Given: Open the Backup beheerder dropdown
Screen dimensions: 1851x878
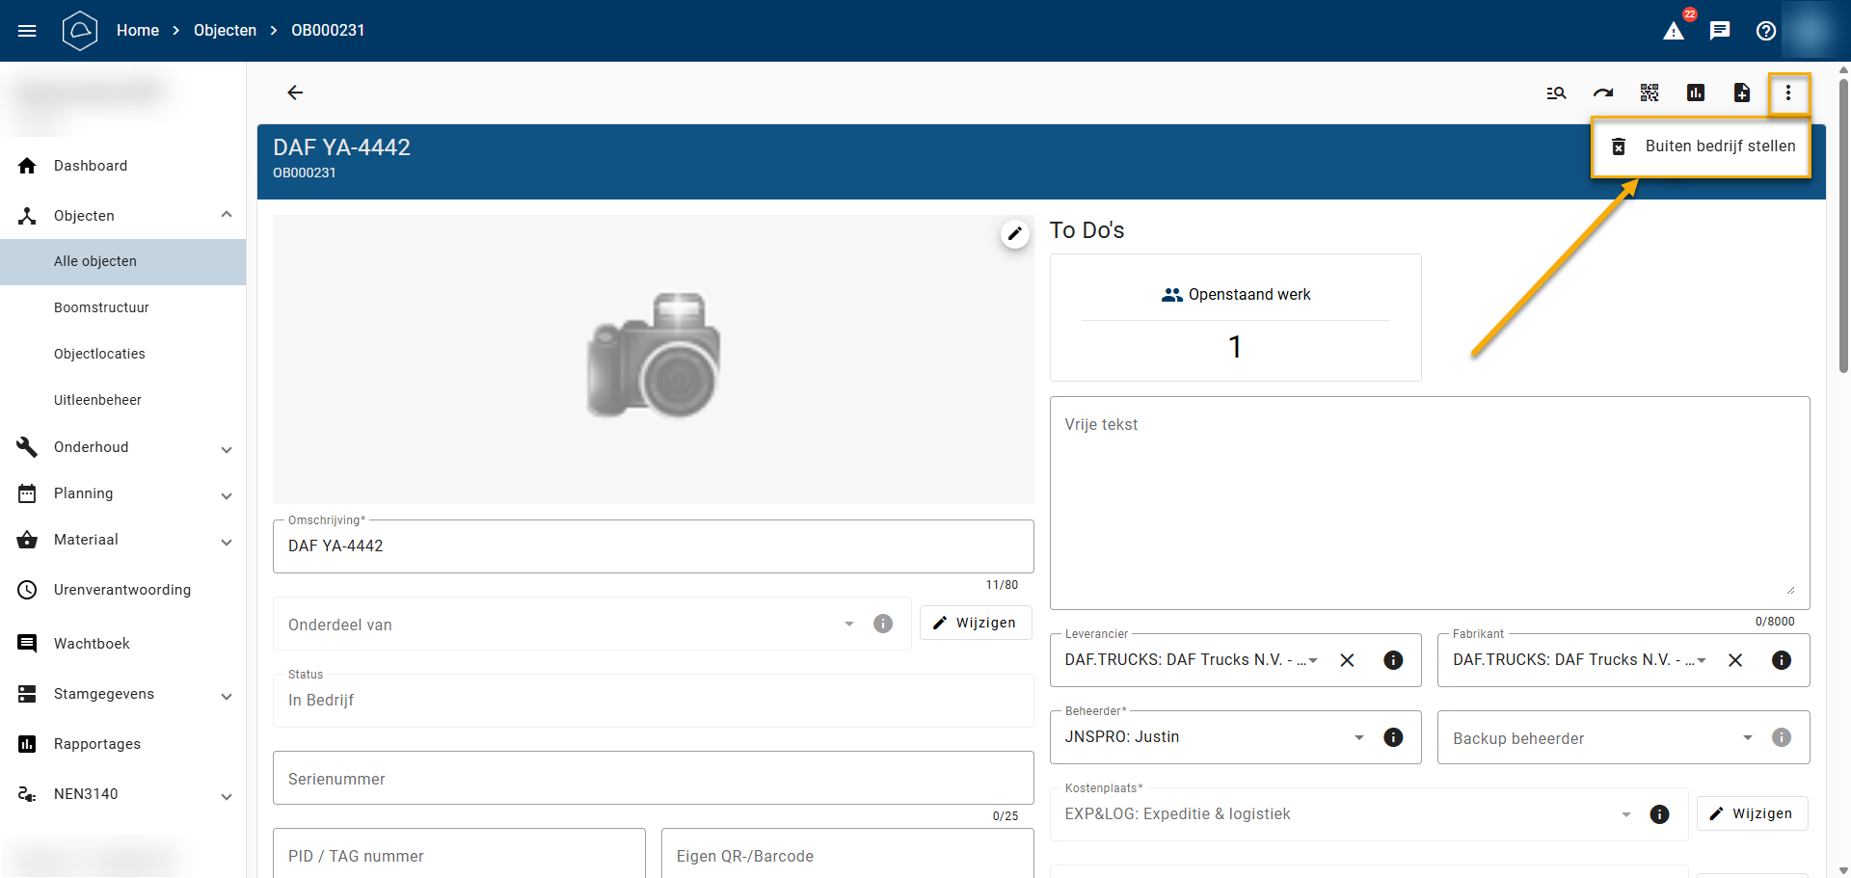Looking at the screenshot, I should pos(1747,738).
